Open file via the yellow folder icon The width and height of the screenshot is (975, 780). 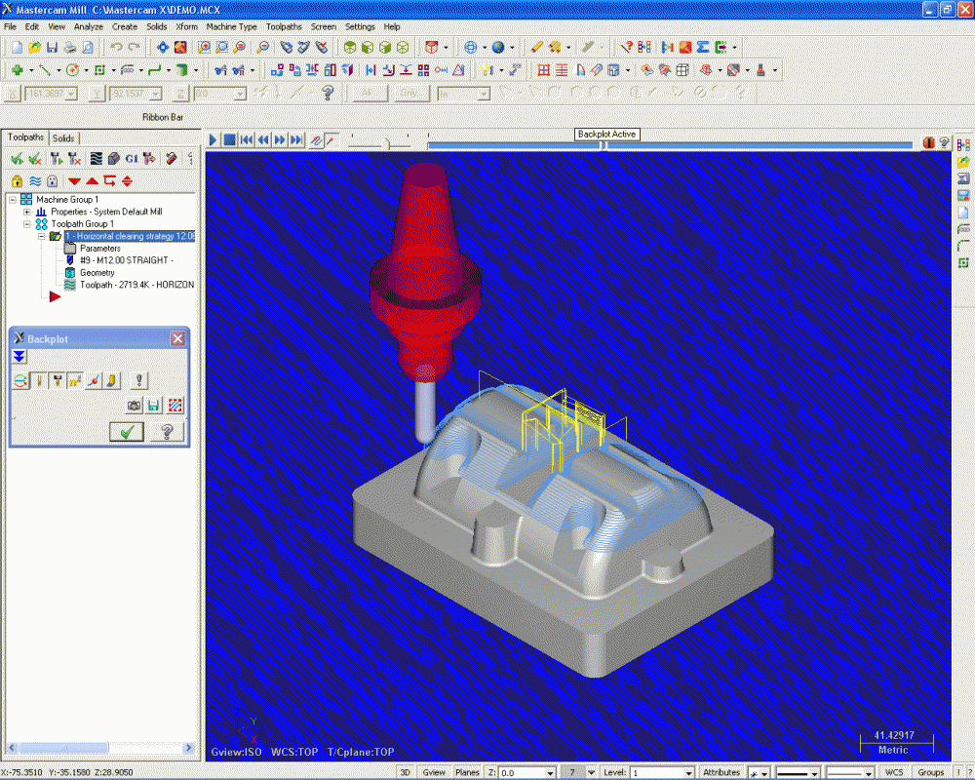point(35,47)
